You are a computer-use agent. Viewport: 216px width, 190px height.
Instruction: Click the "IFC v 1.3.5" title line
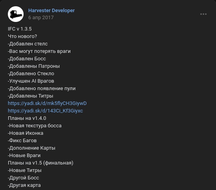tap(20, 29)
